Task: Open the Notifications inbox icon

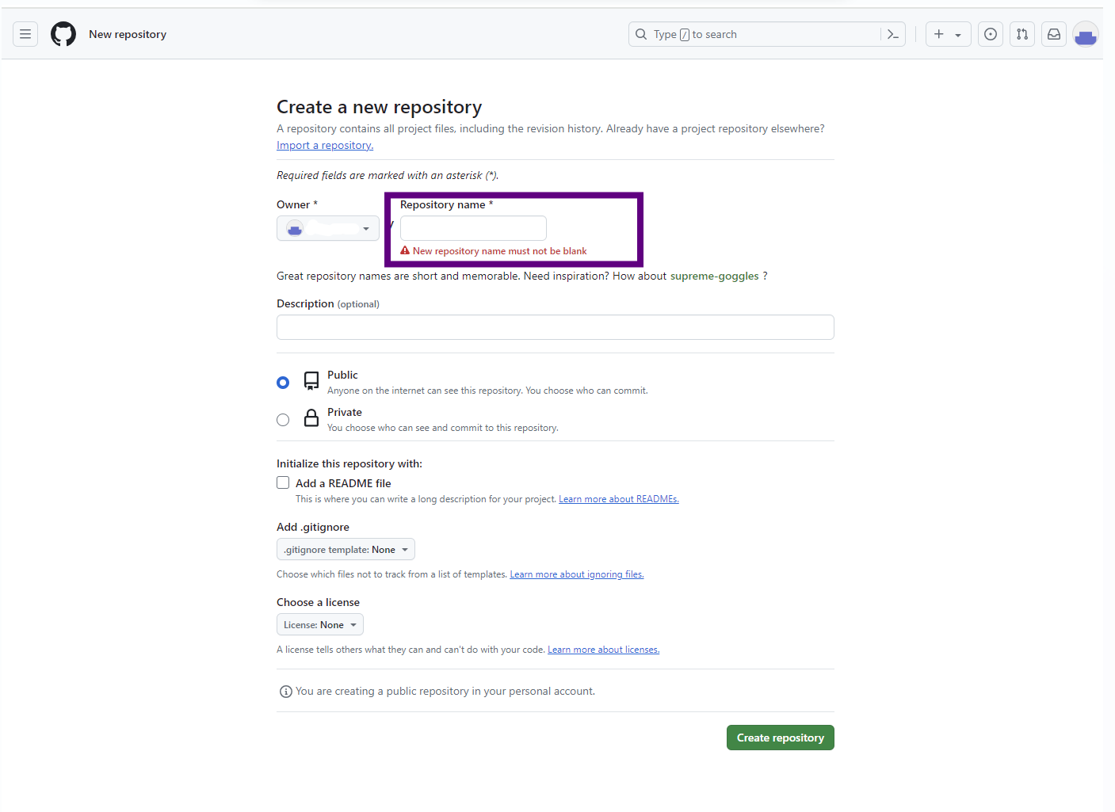Action: (1054, 34)
